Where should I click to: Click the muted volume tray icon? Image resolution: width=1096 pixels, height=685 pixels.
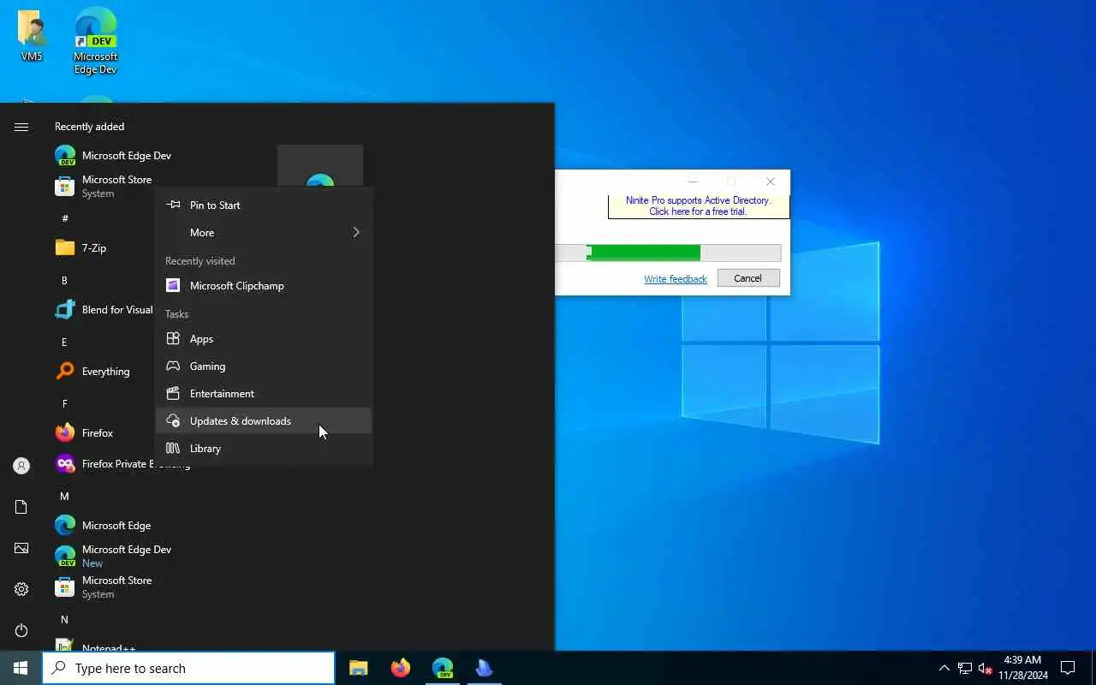click(x=985, y=668)
